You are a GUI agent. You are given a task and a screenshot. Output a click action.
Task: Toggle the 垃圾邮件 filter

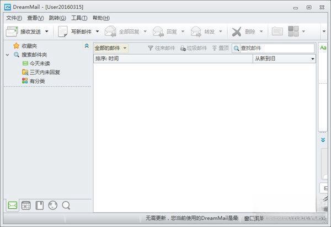click(x=194, y=48)
